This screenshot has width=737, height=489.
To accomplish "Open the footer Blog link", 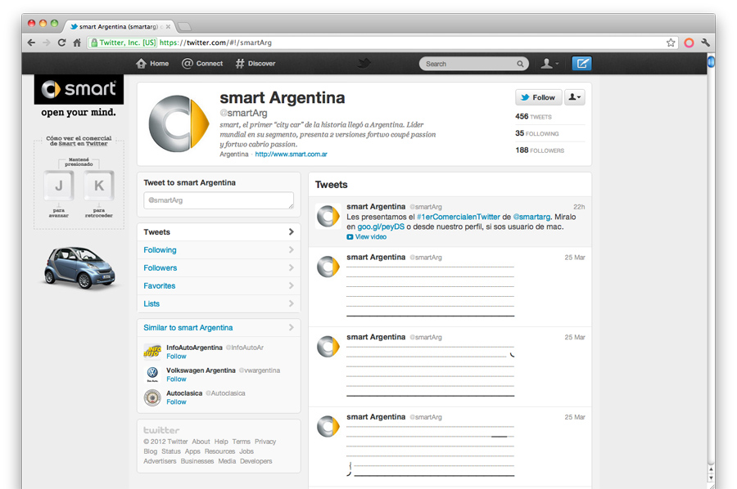I will 151,451.
